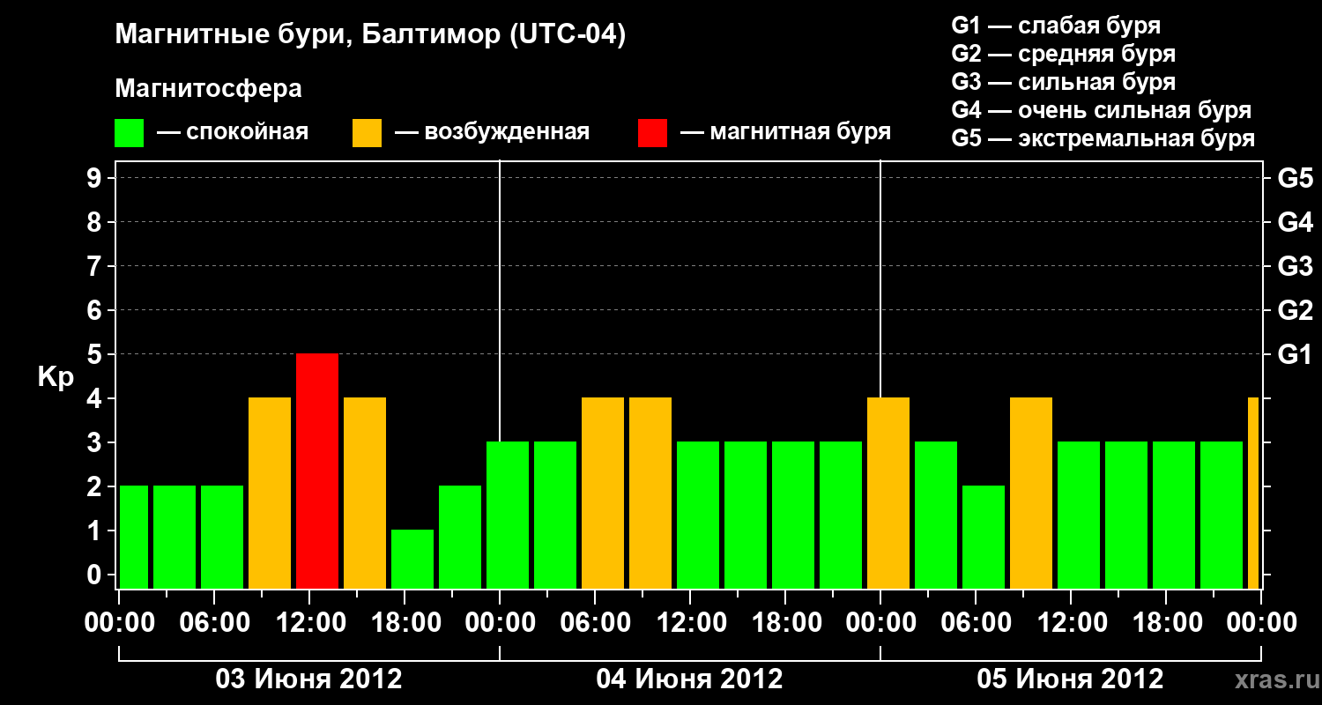Click the orange bar at 15:00 on 03 June
Viewport: 1322px width, 705px height.
point(365,493)
